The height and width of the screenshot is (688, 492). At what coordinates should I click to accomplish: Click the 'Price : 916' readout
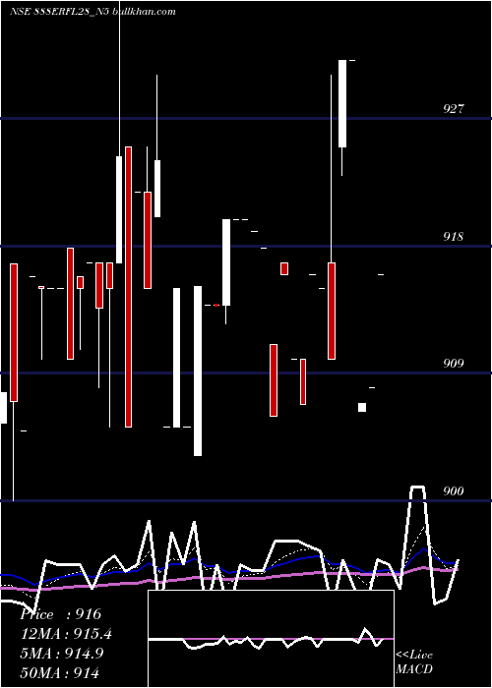pyautogui.click(x=61, y=614)
